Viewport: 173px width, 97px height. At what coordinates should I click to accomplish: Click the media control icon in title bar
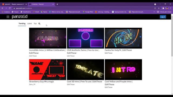(x=155, y=4)
